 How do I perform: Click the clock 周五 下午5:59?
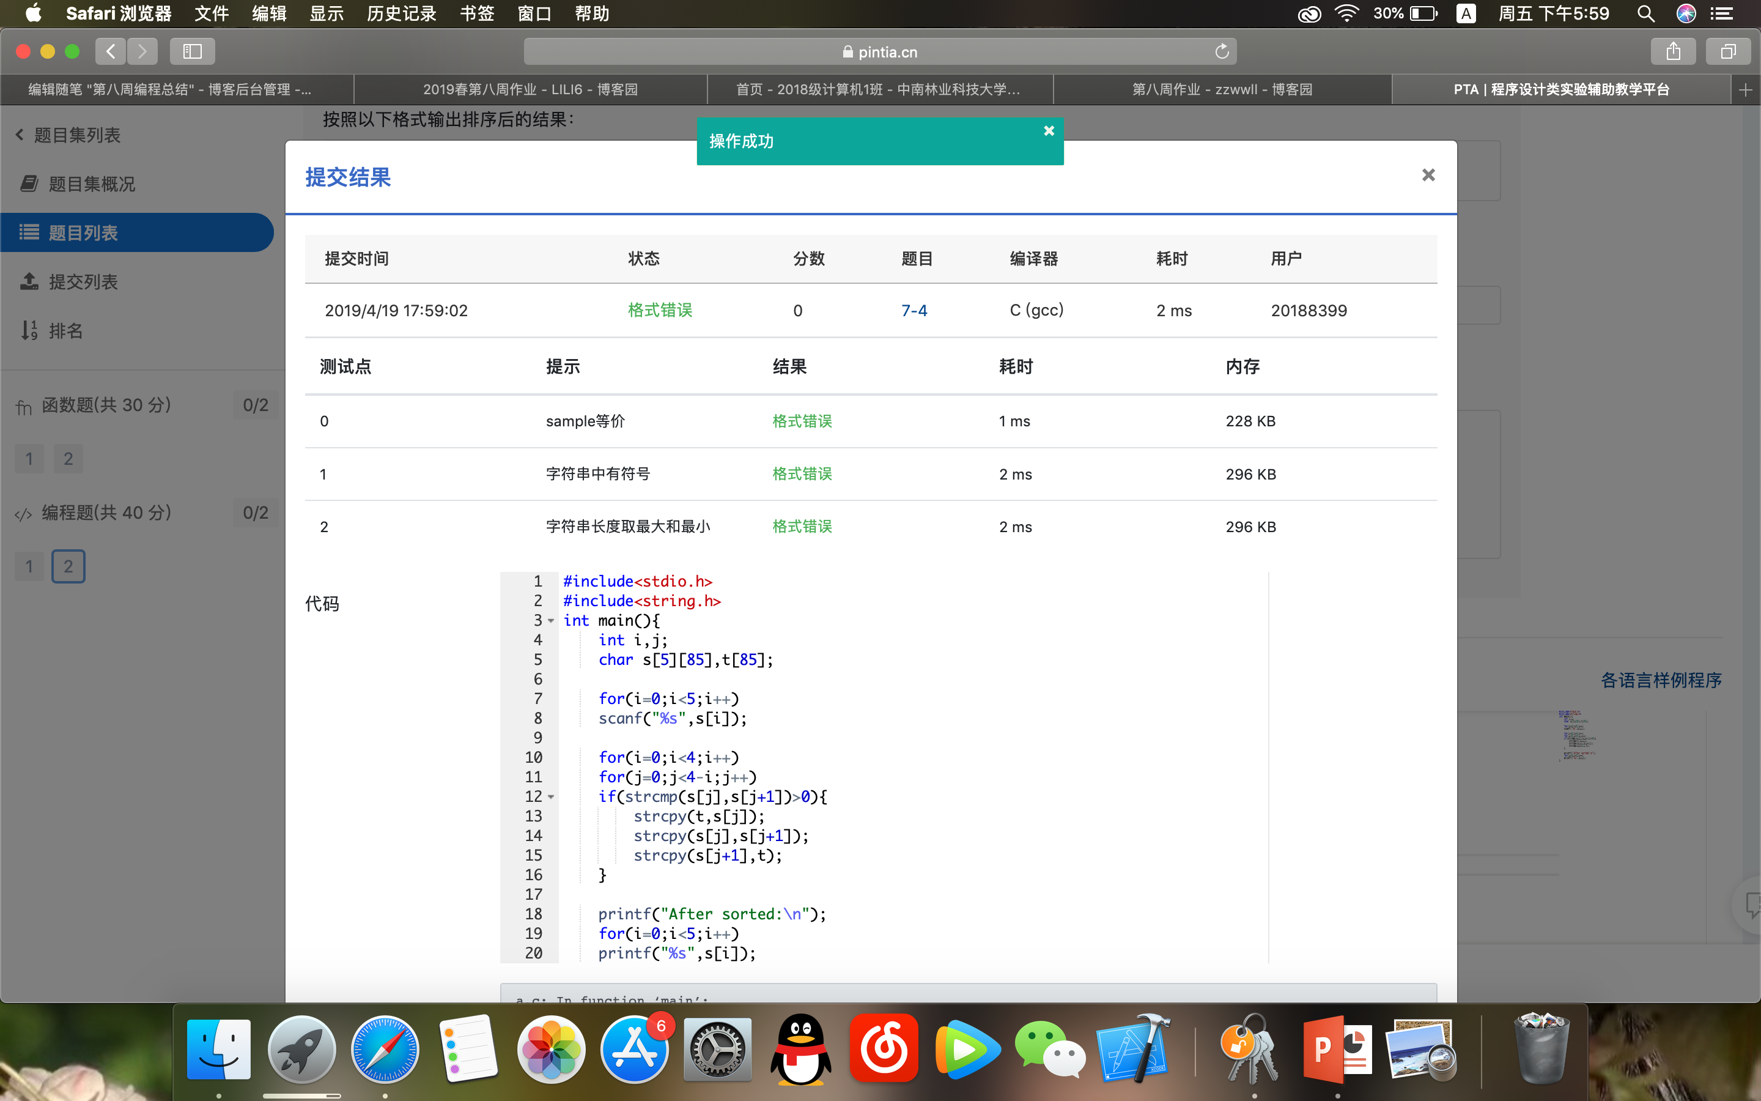pos(1554,13)
